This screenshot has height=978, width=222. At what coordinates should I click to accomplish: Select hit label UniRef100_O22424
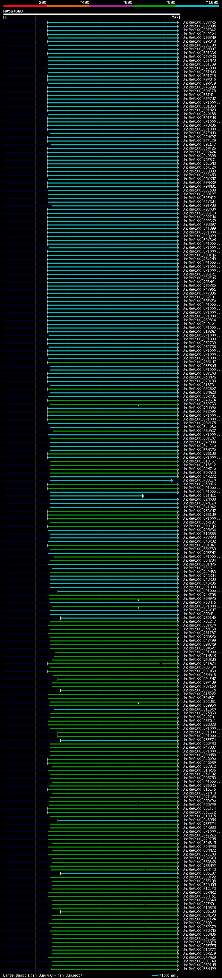point(199,152)
